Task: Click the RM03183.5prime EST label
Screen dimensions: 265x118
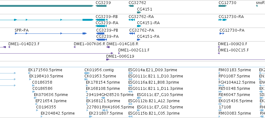Action: coord(235,70)
